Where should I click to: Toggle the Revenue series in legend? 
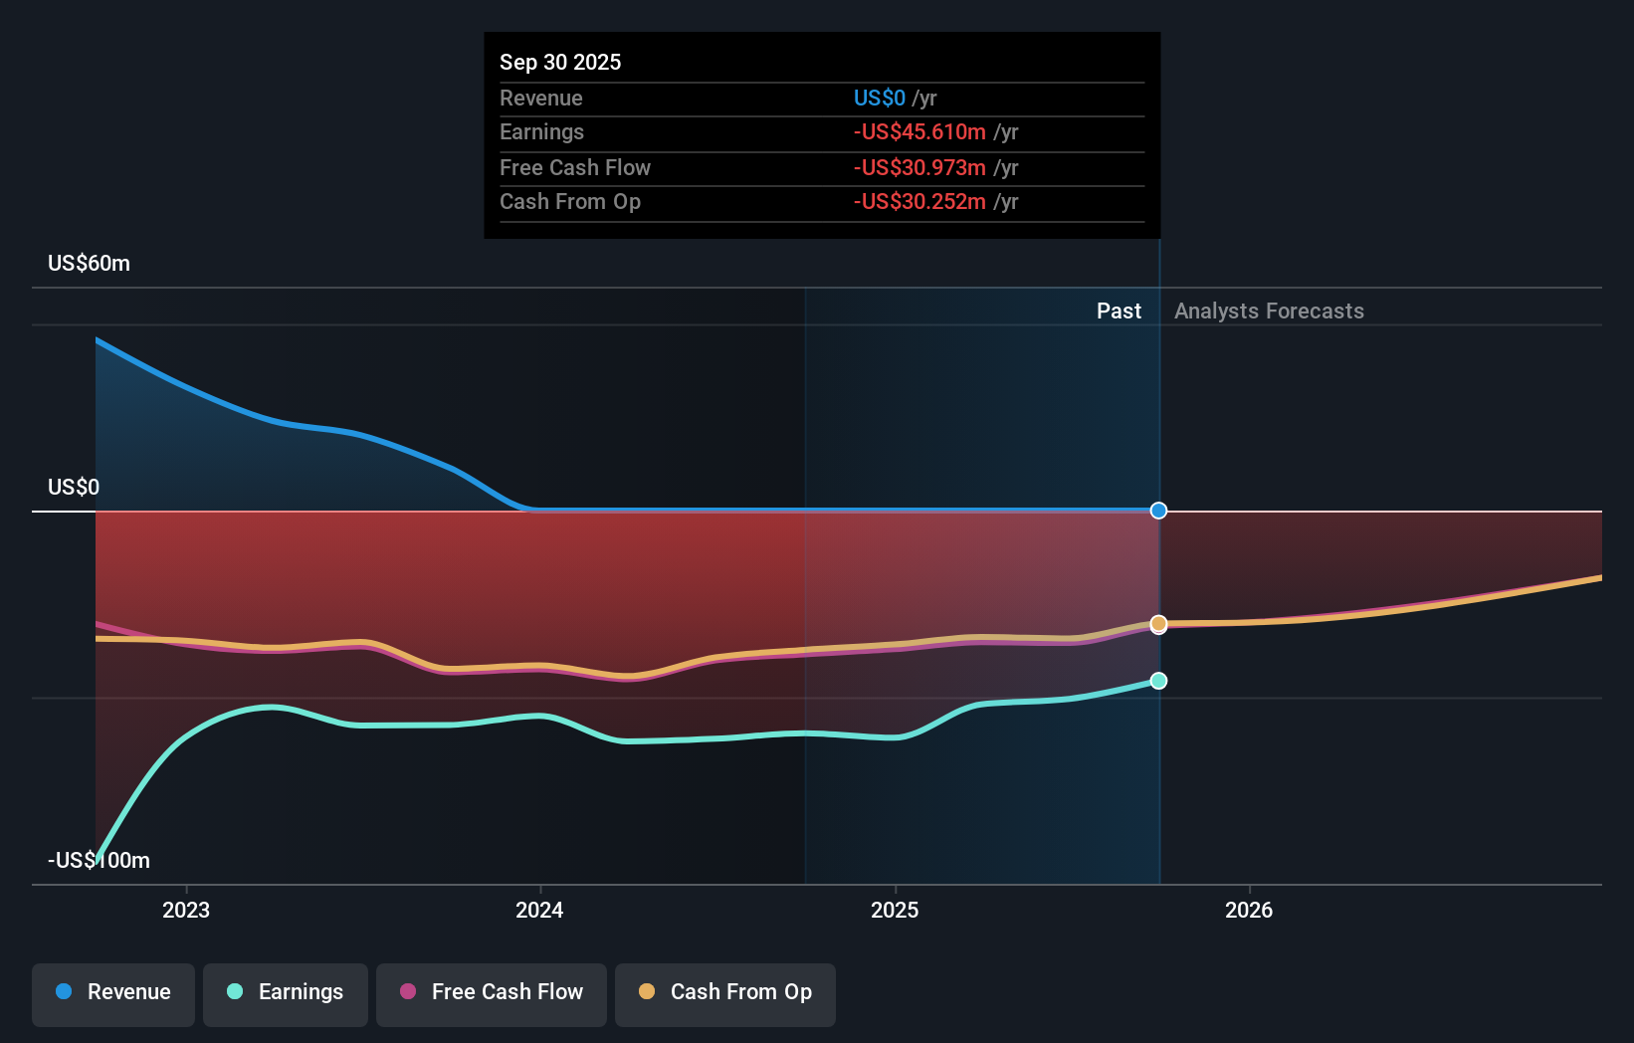point(113,994)
